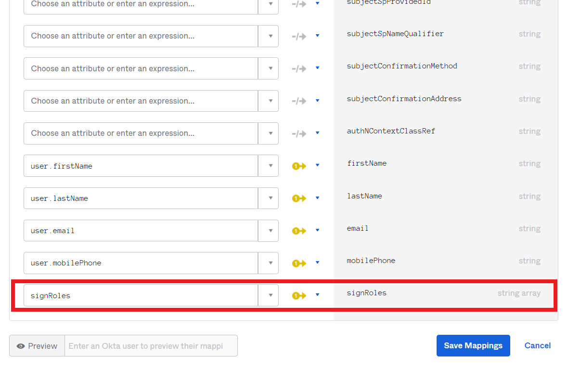Click the Cancel link
This screenshot has height=369, width=568.
[x=538, y=345]
